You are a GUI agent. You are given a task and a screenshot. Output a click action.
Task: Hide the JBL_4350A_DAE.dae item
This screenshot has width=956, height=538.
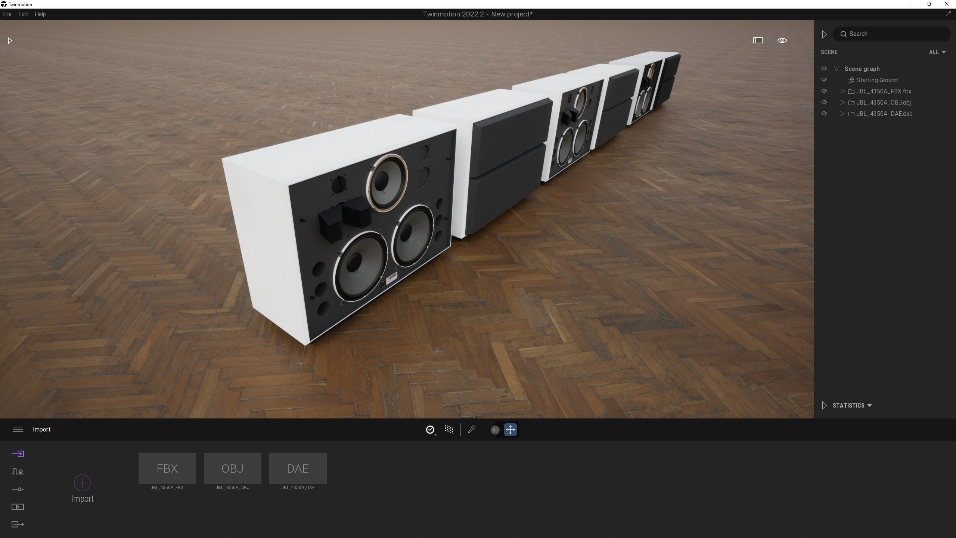click(824, 114)
